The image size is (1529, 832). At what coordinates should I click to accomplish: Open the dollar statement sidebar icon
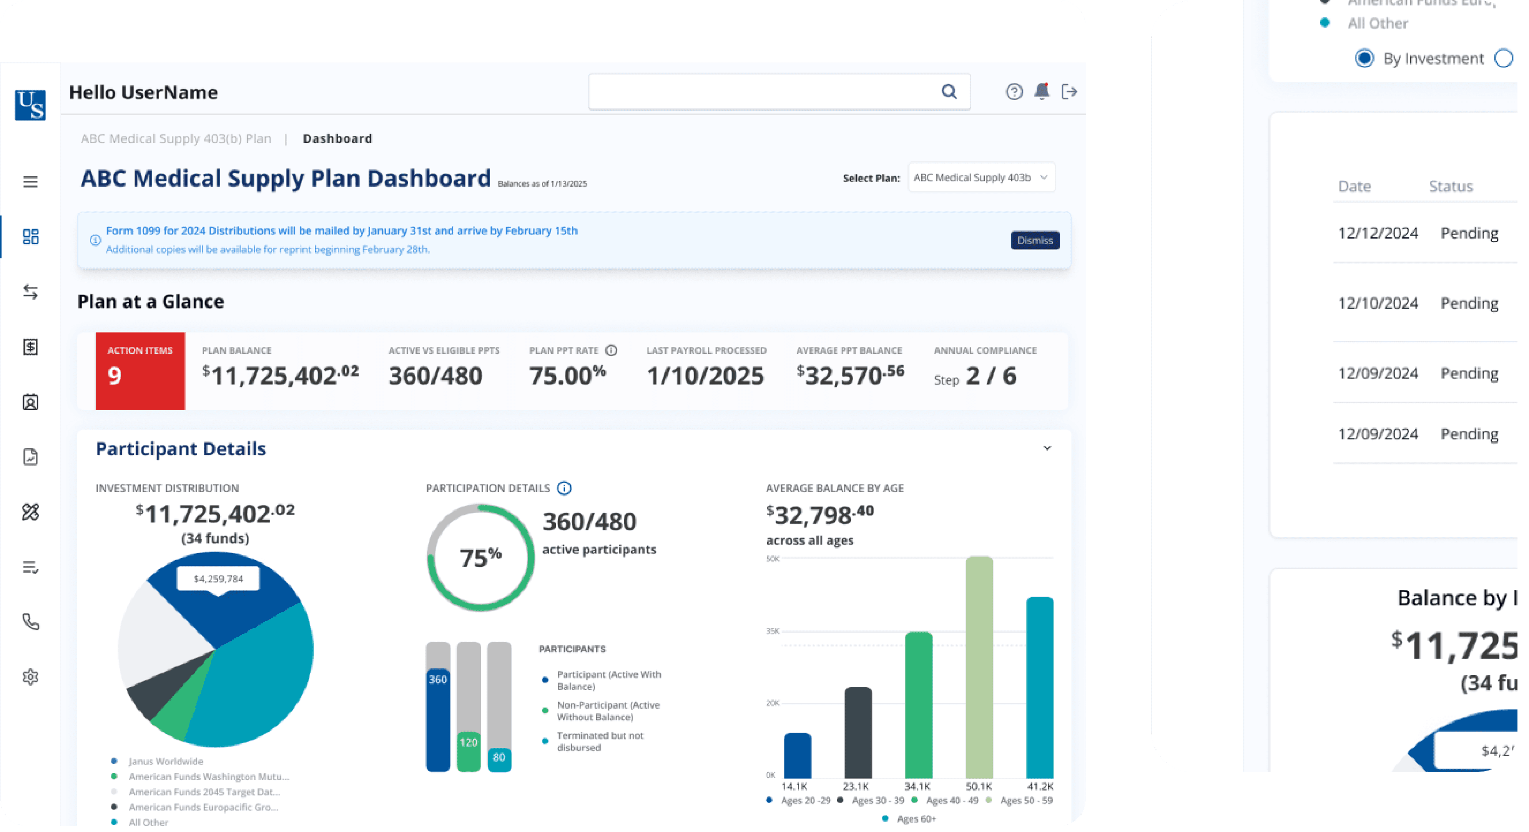pyautogui.click(x=30, y=347)
